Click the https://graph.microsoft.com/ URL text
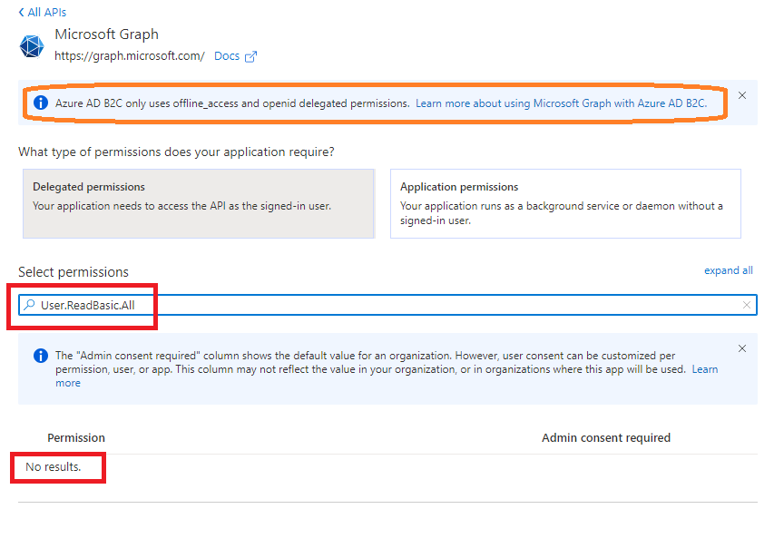The height and width of the screenshot is (548, 784). pyautogui.click(x=130, y=55)
